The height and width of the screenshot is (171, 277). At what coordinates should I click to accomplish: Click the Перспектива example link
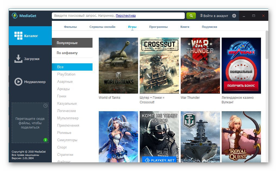(126, 16)
